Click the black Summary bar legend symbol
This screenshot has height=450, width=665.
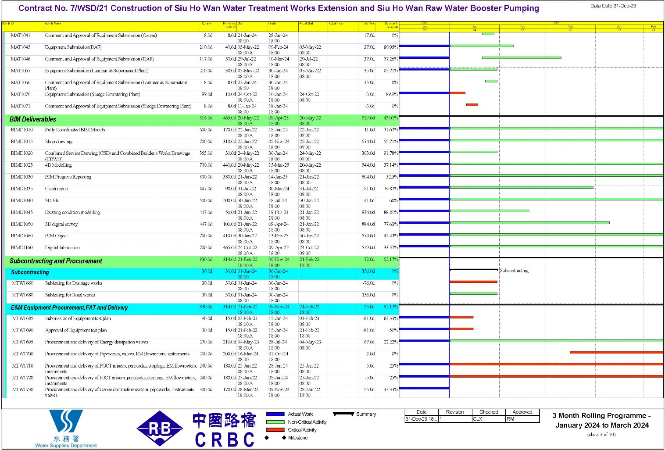point(343,414)
